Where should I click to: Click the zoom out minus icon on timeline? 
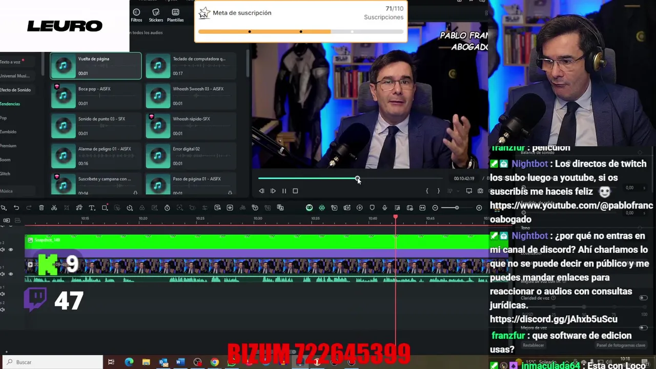click(435, 208)
